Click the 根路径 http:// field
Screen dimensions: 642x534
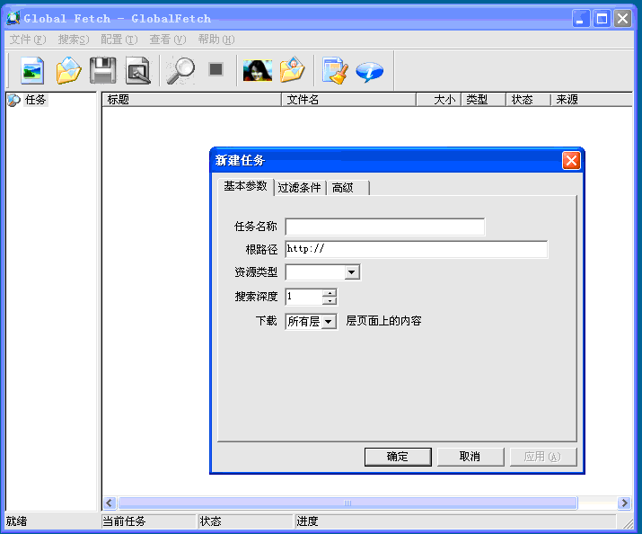(416, 249)
